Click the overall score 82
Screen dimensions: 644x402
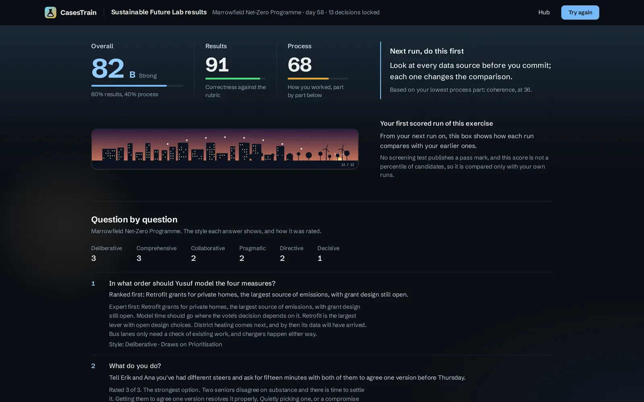tap(107, 68)
